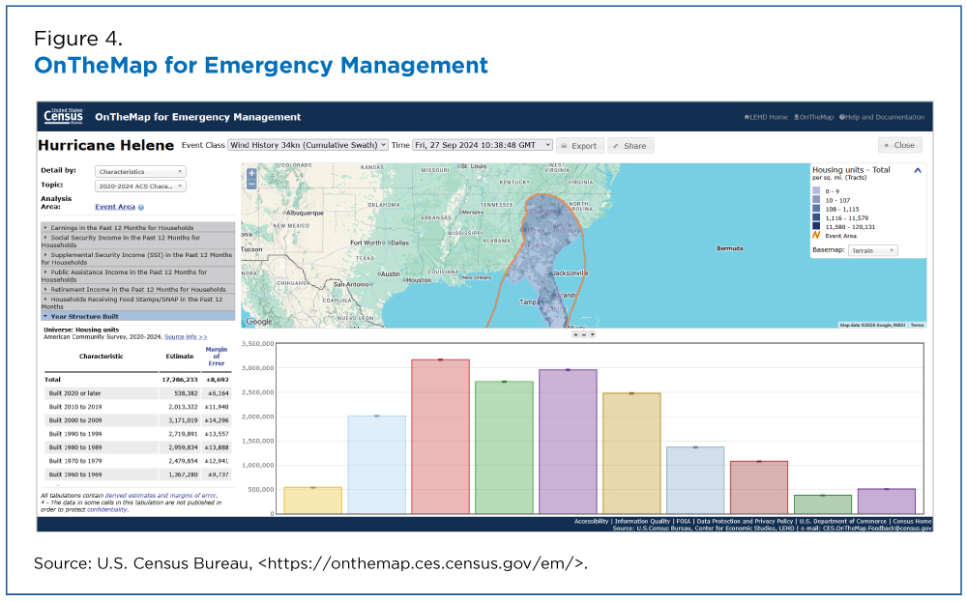Click the light blue second chart bar
The image size is (967, 602).
point(377,465)
